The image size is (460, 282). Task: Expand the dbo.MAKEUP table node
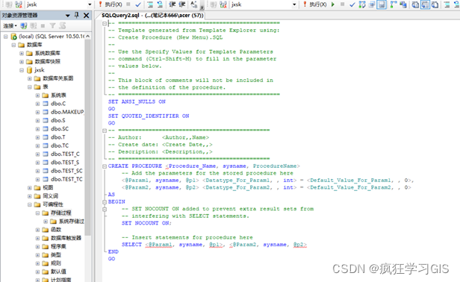click(37, 112)
